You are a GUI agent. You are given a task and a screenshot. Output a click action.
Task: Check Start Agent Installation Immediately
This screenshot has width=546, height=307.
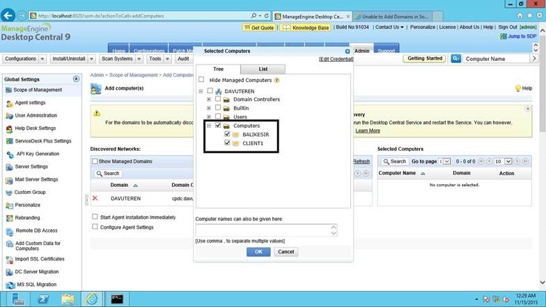point(95,217)
